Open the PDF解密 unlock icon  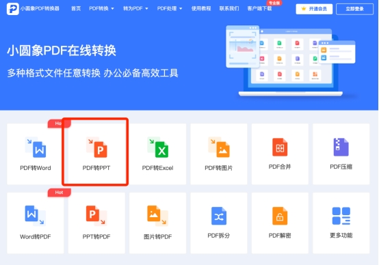(280, 216)
